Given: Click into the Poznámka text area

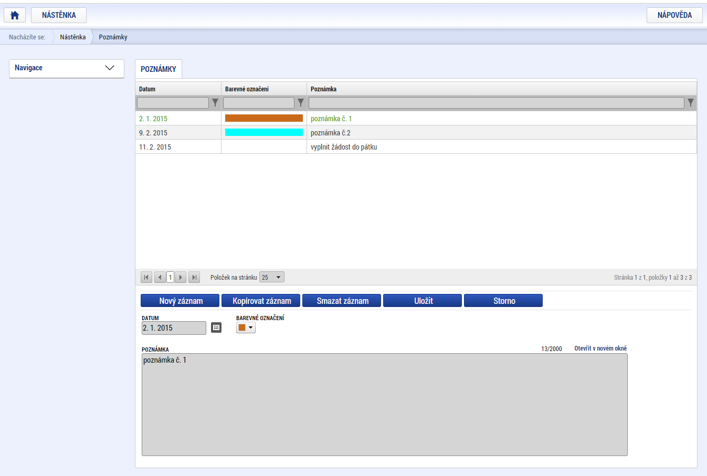Looking at the screenshot, I should [x=385, y=405].
